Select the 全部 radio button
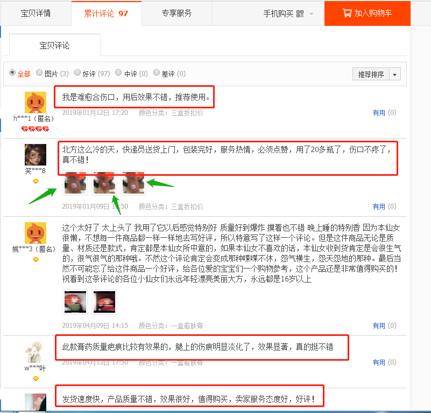This screenshot has width=431, height=413. [x=12, y=72]
